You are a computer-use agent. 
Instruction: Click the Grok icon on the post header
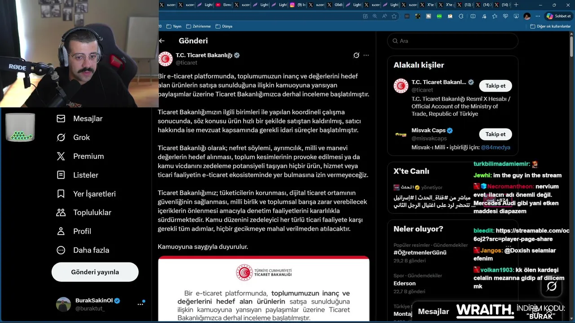(x=356, y=55)
